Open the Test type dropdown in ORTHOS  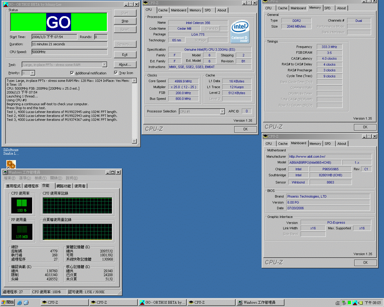[104, 65]
